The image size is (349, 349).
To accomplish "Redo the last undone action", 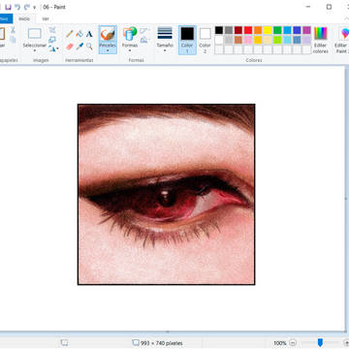I will pyautogui.click(x=27, y=7).
